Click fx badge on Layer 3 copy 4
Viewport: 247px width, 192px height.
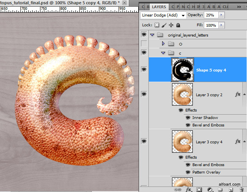tap(238, 141)
